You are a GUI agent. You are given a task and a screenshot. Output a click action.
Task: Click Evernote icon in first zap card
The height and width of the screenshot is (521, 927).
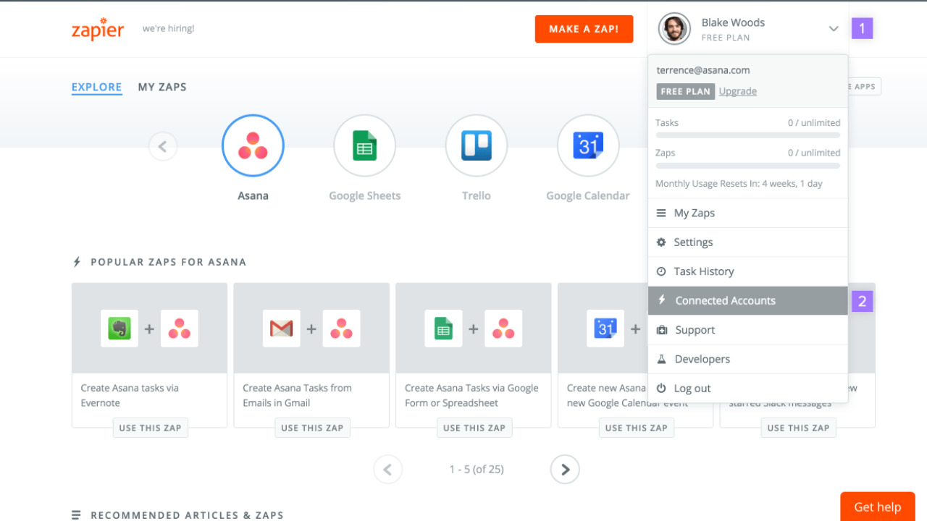coord(119,329)
